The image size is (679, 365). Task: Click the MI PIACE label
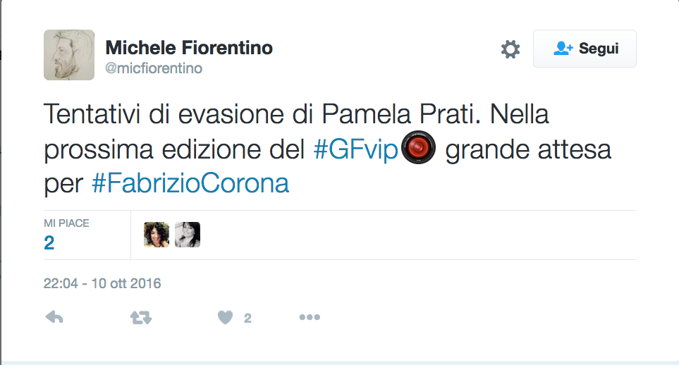pos(66,223)
